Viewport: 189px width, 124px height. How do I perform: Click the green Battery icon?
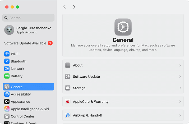point(7,76)
